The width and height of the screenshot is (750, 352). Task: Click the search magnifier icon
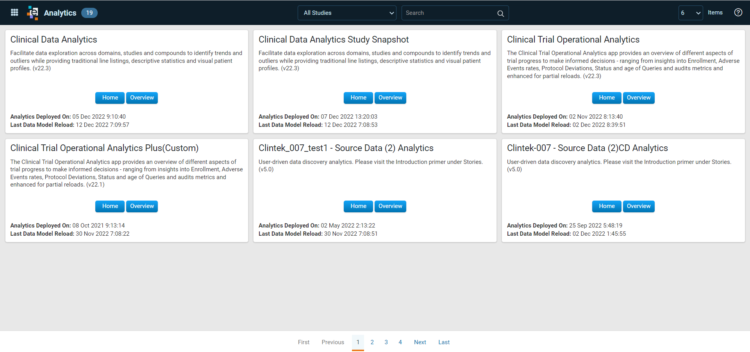pos(500,13)
